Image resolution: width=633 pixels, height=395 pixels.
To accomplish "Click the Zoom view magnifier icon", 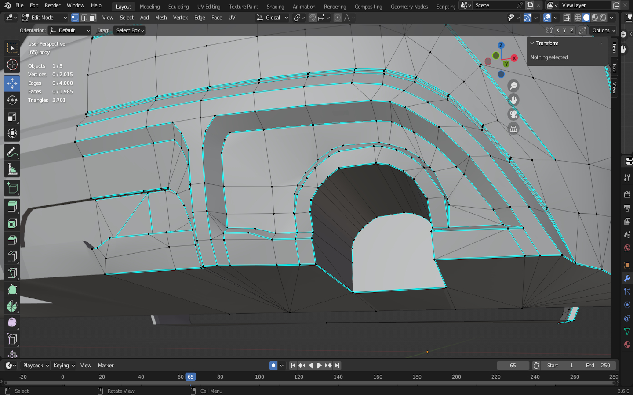I will pyautogui.click(x=513, y=86).
